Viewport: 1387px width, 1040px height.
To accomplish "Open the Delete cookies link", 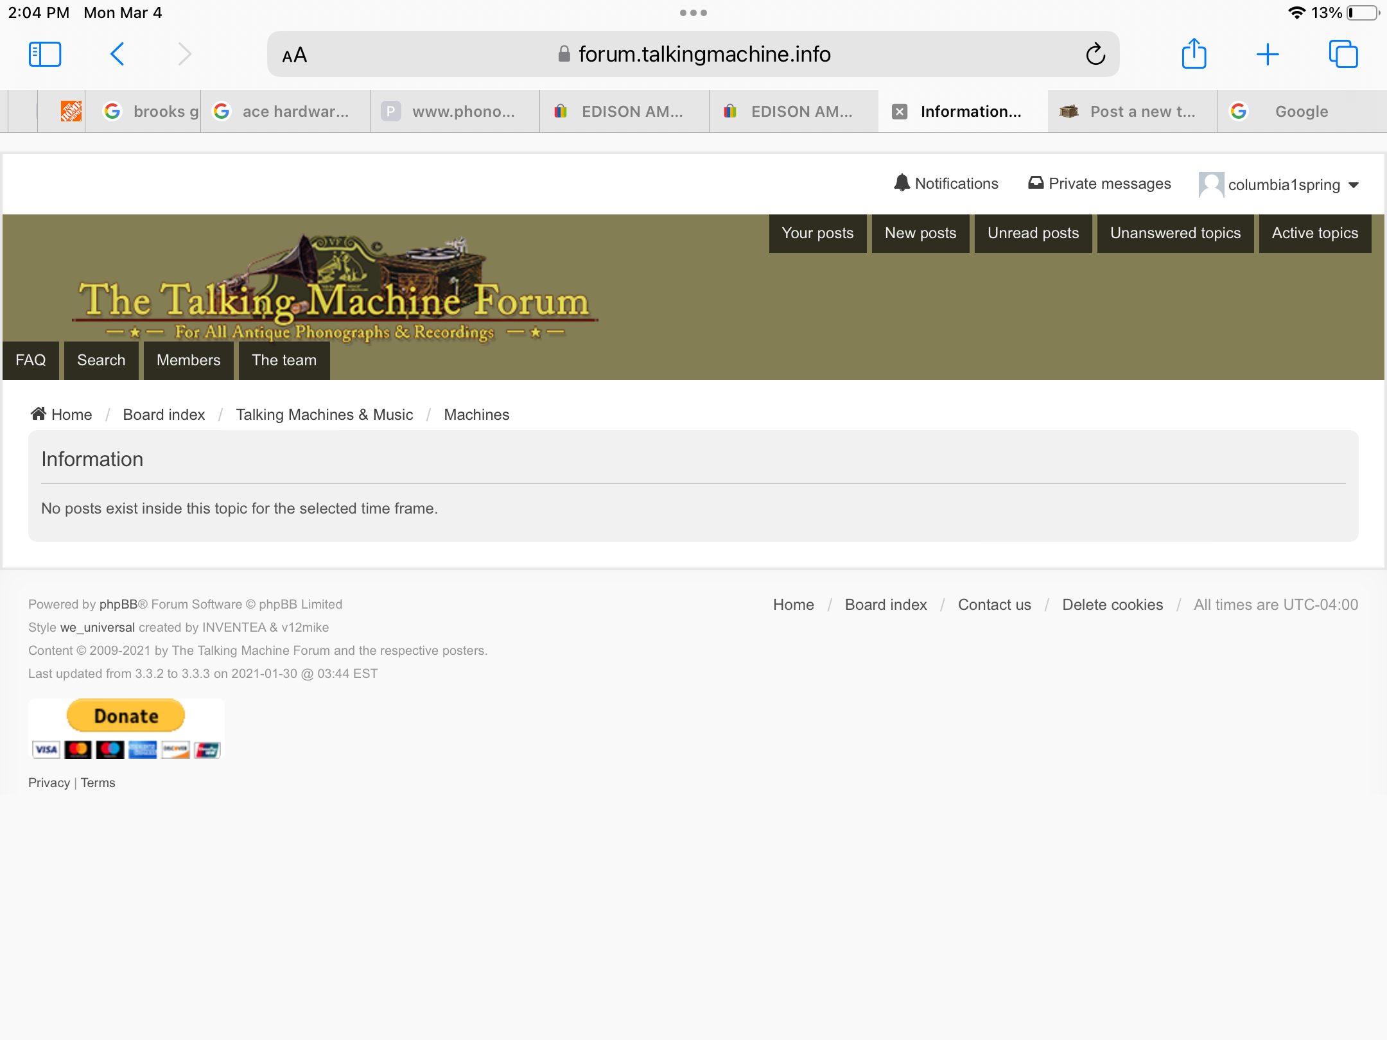I will tap(1112, 605).
